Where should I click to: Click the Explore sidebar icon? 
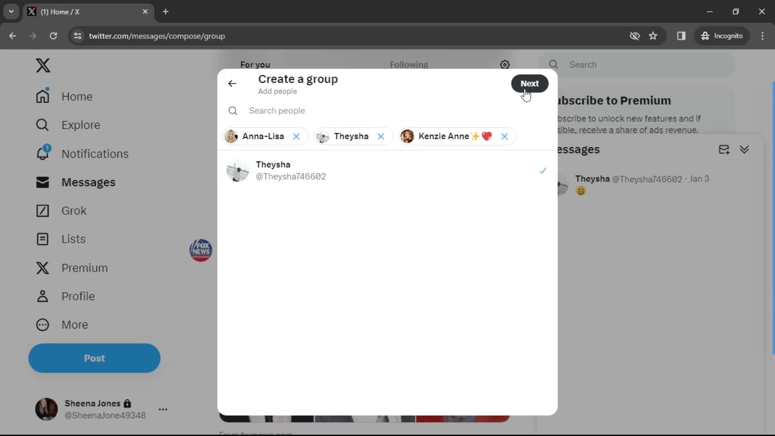click(x=42, y=125)
